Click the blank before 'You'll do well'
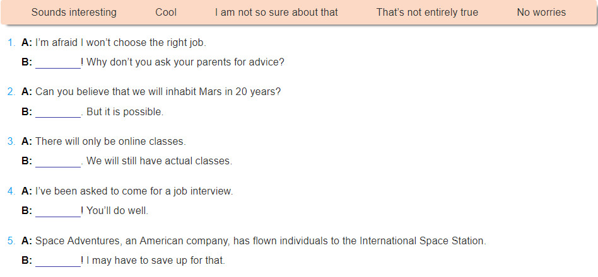Screen dimensions: 598x277 tap(58, 211)
